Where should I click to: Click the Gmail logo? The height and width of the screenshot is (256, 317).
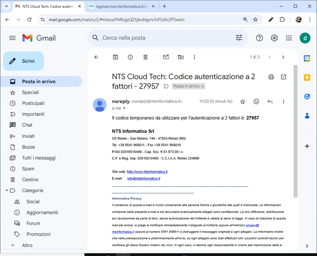39,38
